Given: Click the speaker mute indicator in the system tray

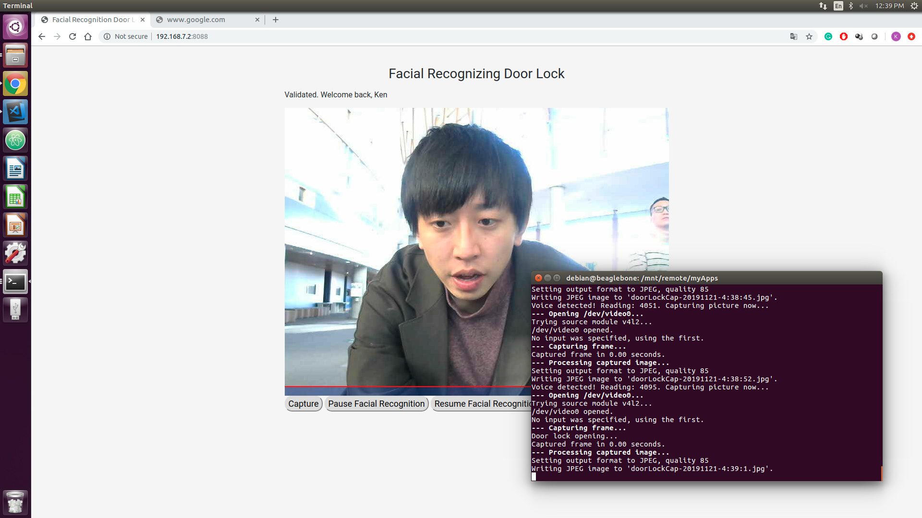Looking at the screenshot, I should [x=863, y=6].
